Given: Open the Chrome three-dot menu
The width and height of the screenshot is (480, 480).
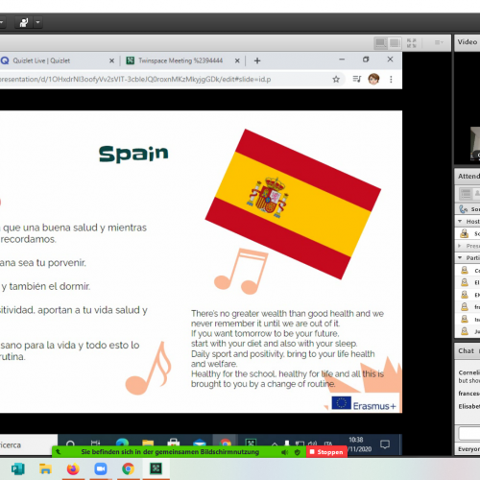Looking at the screenshot, I should [391, 79].
